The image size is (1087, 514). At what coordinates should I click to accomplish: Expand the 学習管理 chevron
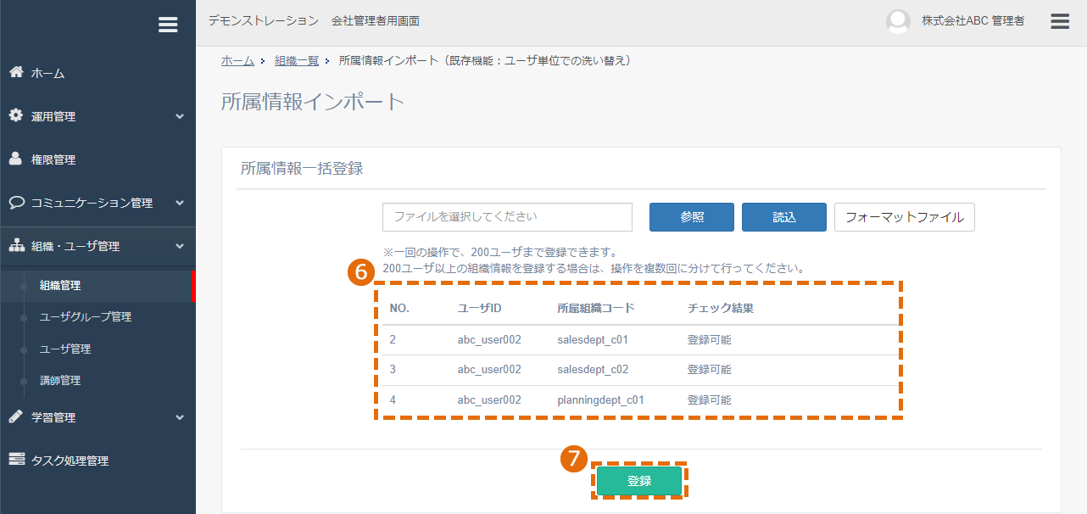pos(179,417)
